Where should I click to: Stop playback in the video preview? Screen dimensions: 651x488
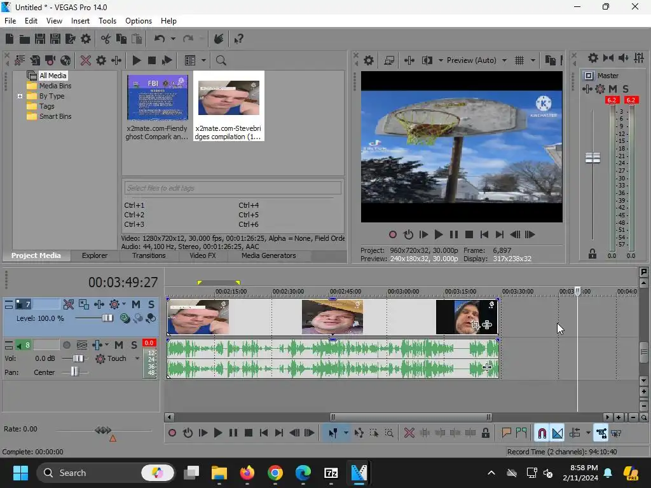469,235
